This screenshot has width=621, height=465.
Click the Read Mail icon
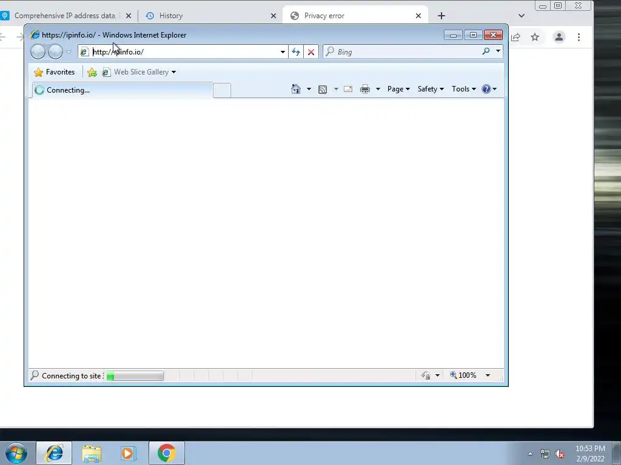click(x=348, y=89)
